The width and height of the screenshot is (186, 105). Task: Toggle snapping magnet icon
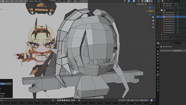coord(69,1)
